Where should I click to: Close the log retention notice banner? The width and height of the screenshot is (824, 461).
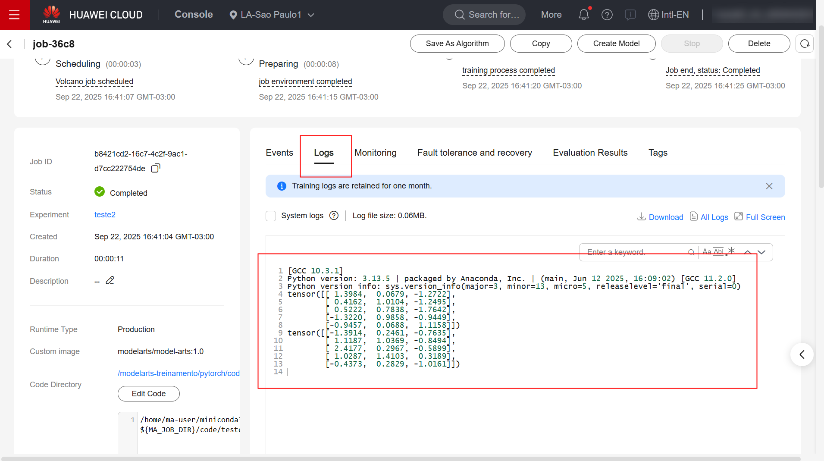[769, 186]
